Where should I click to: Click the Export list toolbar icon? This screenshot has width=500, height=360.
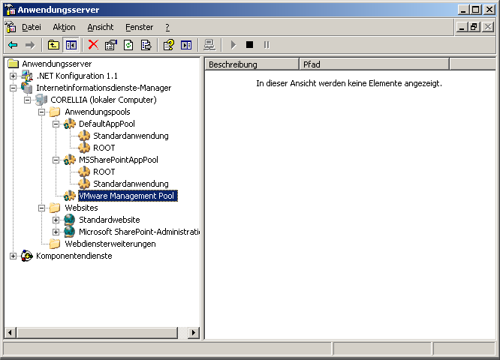coord(146,45)
